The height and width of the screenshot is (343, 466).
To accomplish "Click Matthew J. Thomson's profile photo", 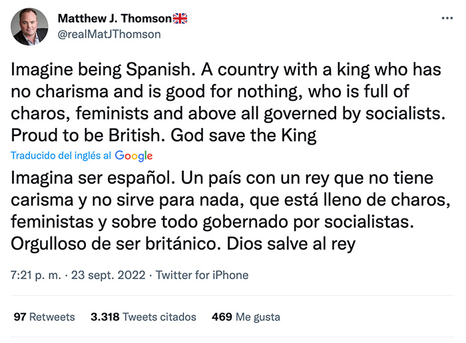I will point(29,27).
